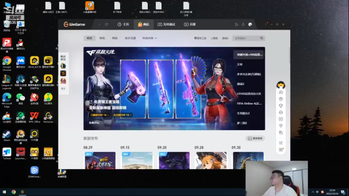This screenshot has height=196, width=349.
Task: Open Google Chrome desktop shortcut
Action: coord(7,64)
